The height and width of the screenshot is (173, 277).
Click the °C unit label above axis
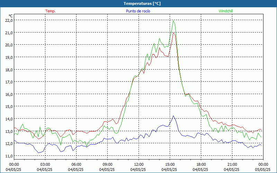pos(10,16)
